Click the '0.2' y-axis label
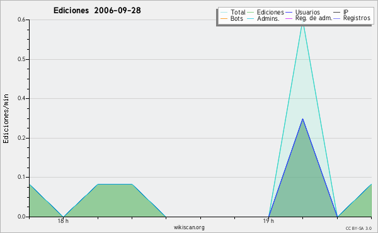This screenshot has width=378, height=233. pos(21,138)
